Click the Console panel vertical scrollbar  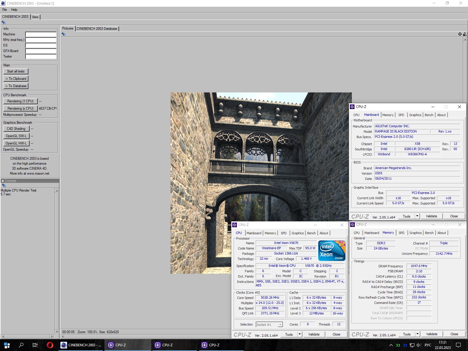point(57,261)
